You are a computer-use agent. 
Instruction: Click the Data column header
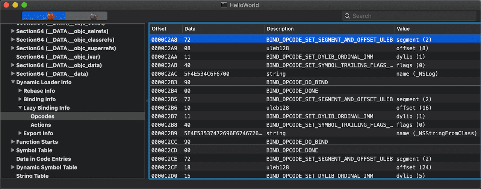pos(223,29)
